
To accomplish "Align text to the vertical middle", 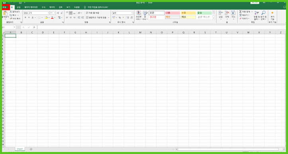I will pyautogui.click(x=71, y=13).
